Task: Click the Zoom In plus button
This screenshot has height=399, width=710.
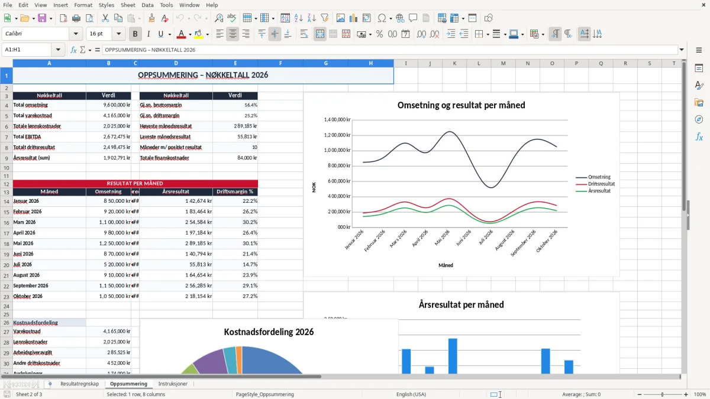Action: 686,394
